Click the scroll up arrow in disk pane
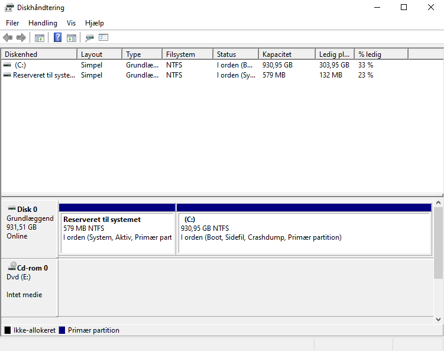Image resolution: width=444 pixels, height=351 pixels. coord(438,202)
